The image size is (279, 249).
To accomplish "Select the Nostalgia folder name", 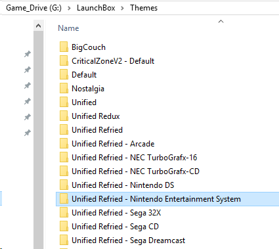I will 88,89.
